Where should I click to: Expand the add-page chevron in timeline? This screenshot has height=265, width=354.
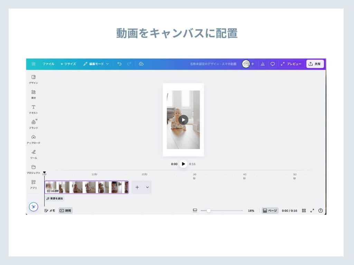point(147,187)
